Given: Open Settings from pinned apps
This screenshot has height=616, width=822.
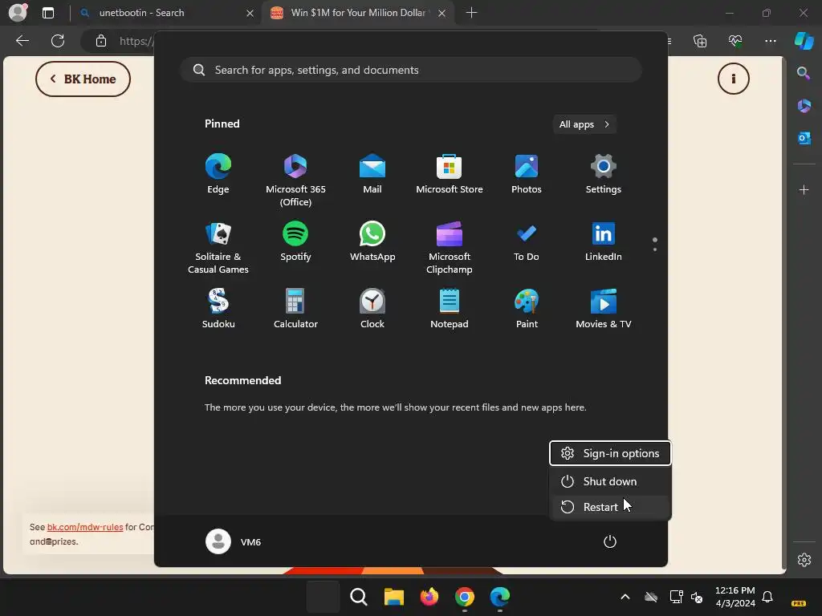Looking at the screenshot, I should click(x=604, y=174).
